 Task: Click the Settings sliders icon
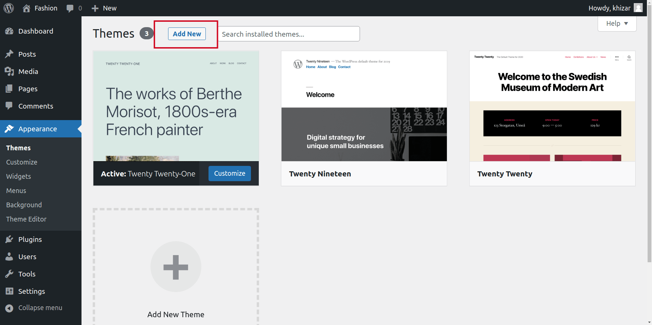click(9, 291)
